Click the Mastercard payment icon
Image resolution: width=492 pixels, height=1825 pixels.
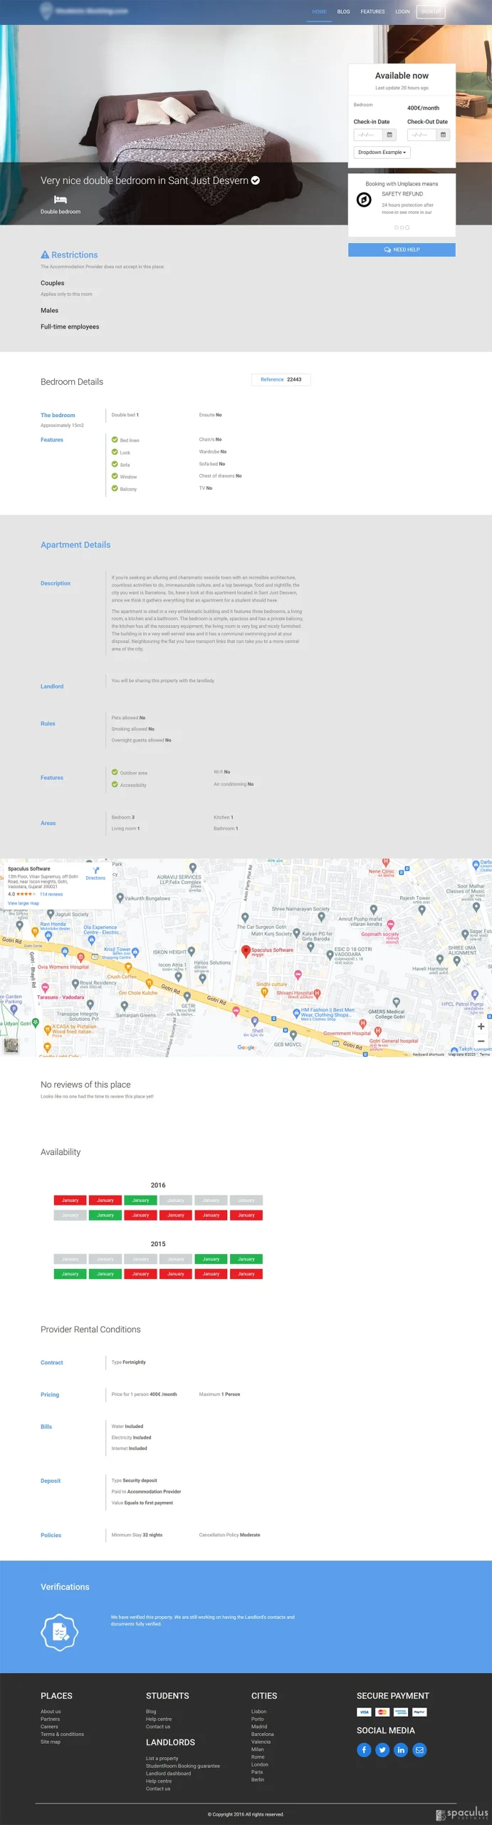tap(382, 1712)
